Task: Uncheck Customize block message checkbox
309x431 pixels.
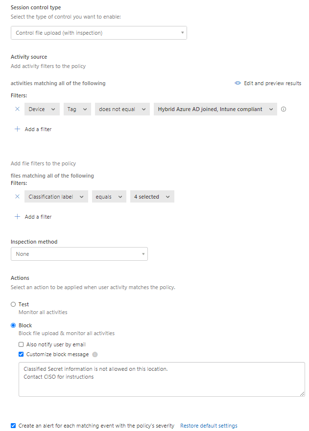Action: tap(21, 354)
